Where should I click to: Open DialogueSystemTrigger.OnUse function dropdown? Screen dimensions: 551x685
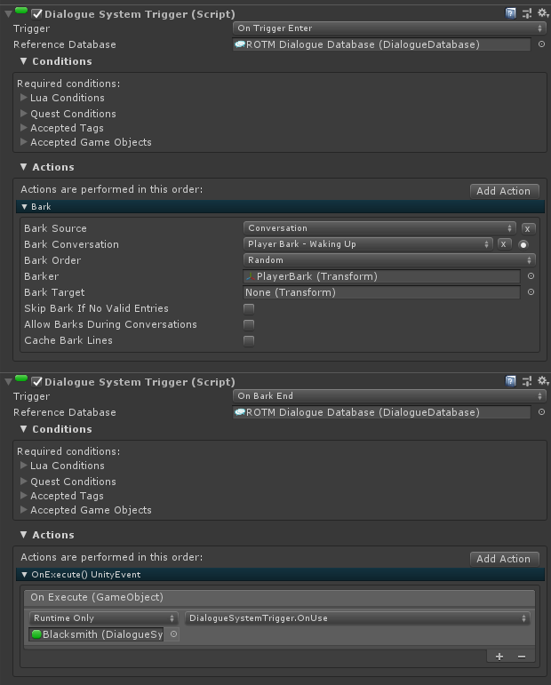[x=357, y=618]
